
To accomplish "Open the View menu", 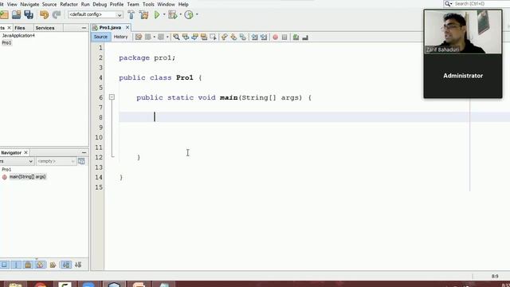I will [12, 4].
